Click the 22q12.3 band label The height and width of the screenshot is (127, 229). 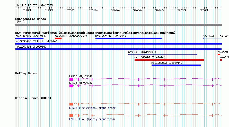point(21,22)
